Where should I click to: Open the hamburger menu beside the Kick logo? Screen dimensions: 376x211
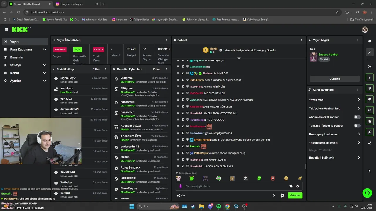(x=6, y=30)
